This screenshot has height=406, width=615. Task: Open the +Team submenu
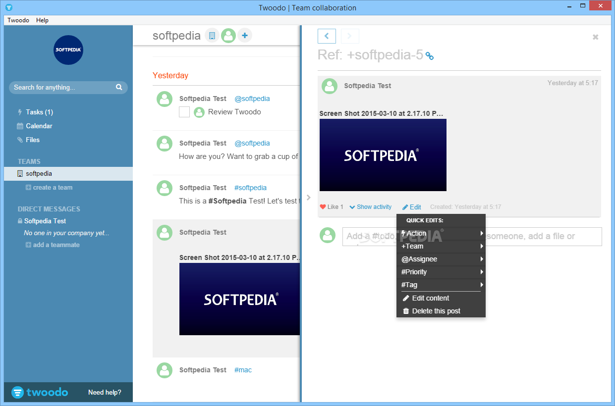tap(441, 246)
